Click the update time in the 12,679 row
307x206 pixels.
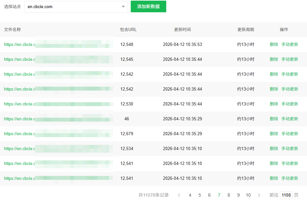182,134
